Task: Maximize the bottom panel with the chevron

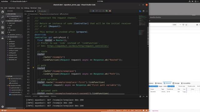Action: (x=143, y=96)
